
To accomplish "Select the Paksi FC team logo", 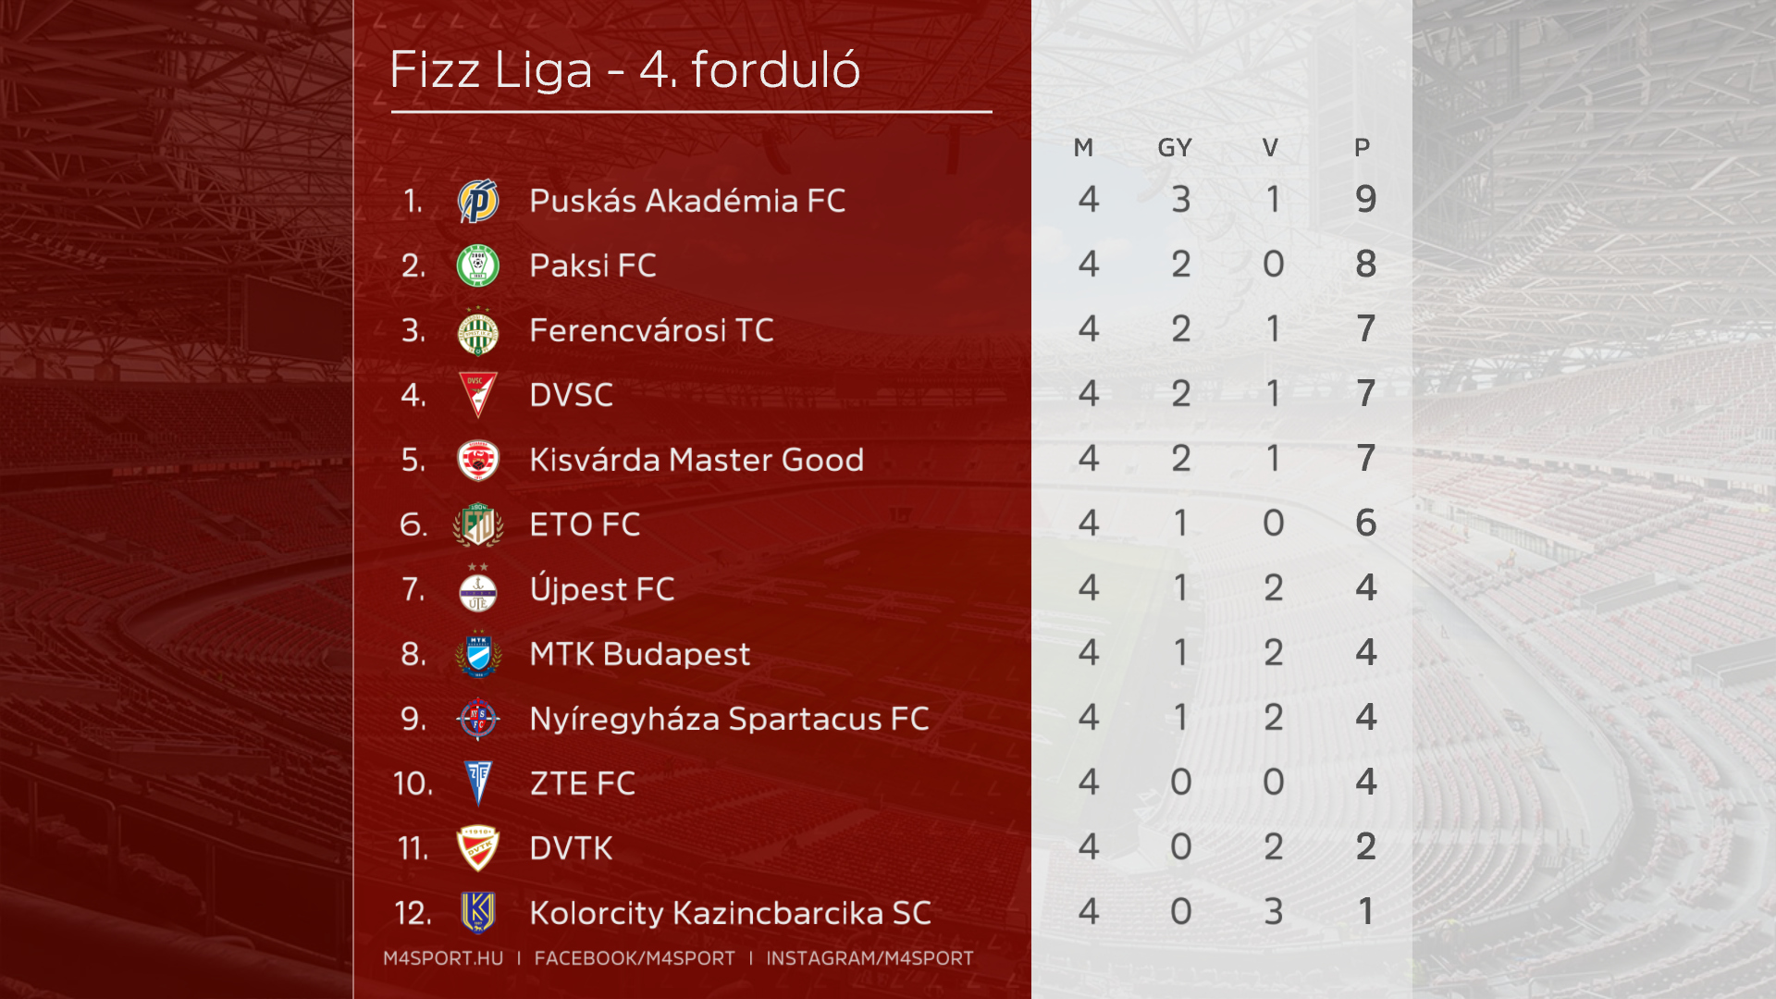I will tap(478, 265).
